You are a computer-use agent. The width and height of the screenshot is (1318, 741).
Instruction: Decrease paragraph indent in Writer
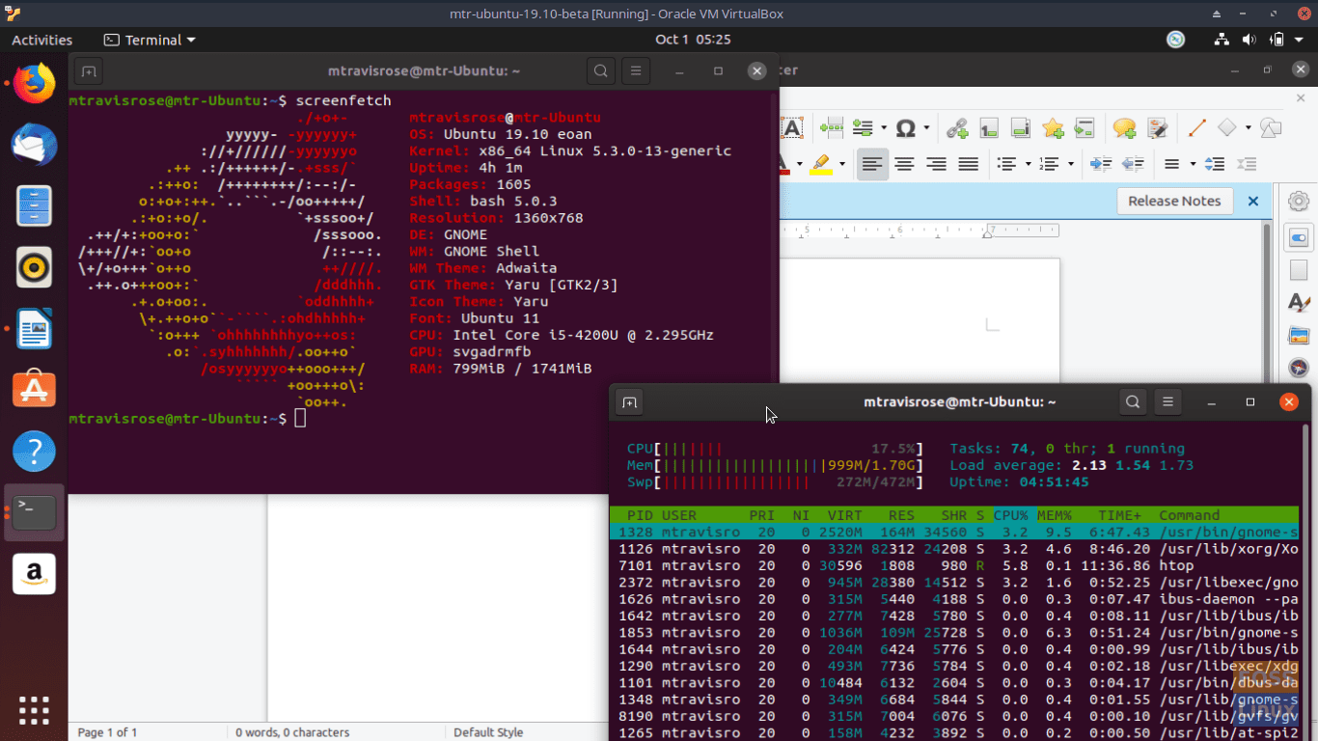pyautogui.click(x=1133, y=164)
